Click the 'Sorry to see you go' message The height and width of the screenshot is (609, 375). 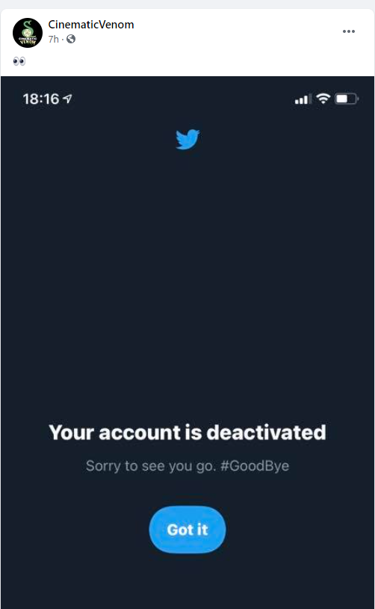[151, 466]
